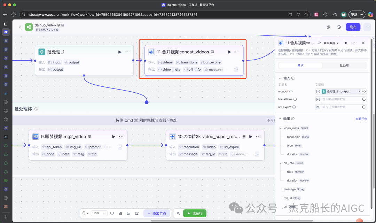Open the version history clock icon
The width and height of the screenshot is (376, 223).
coord(339,27)
